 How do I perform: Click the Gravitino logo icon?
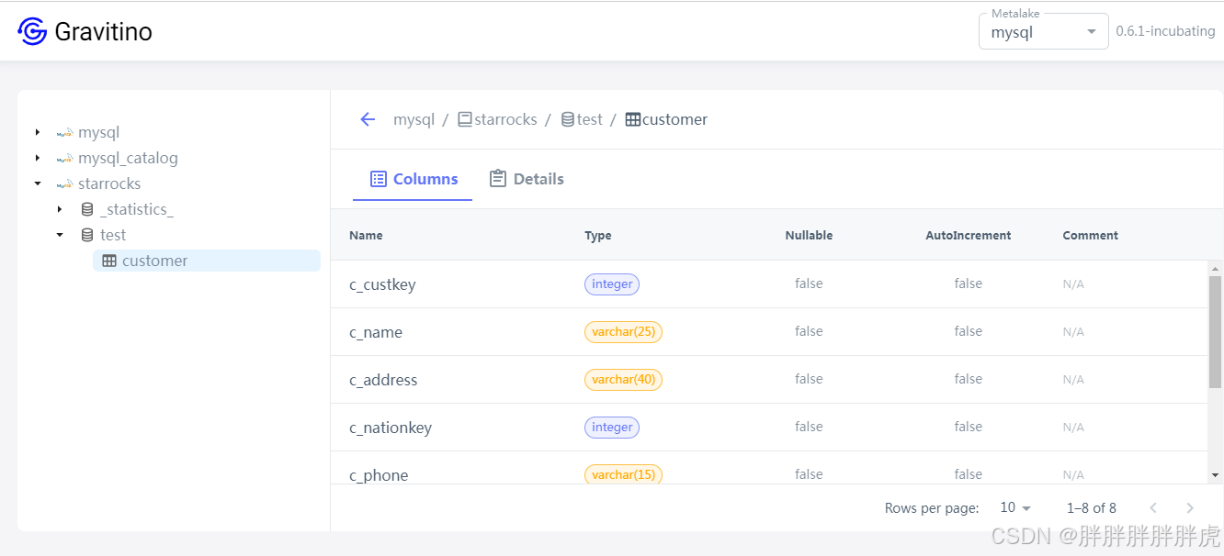coord(32,31)
